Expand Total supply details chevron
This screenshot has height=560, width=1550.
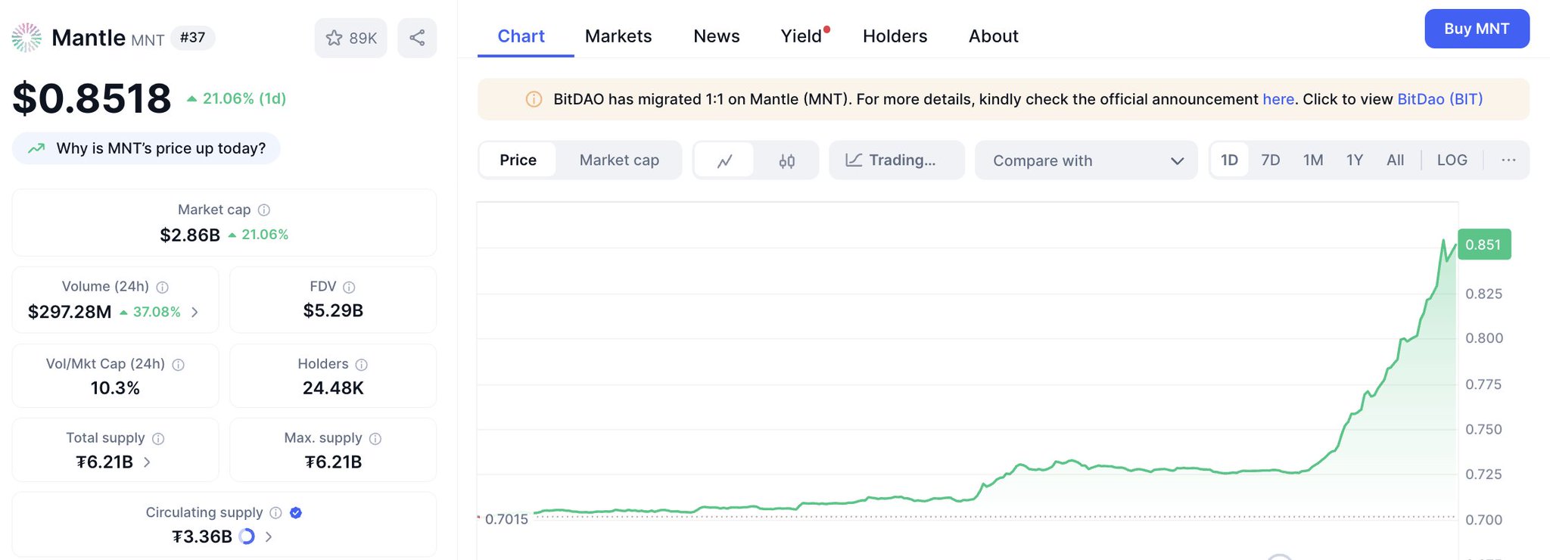(147, 462)
